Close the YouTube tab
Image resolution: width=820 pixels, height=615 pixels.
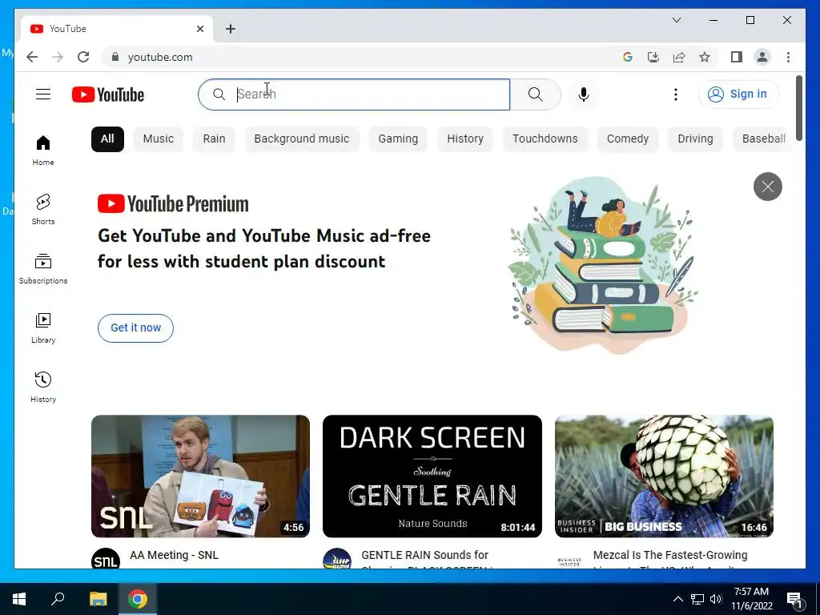[199, 29]
